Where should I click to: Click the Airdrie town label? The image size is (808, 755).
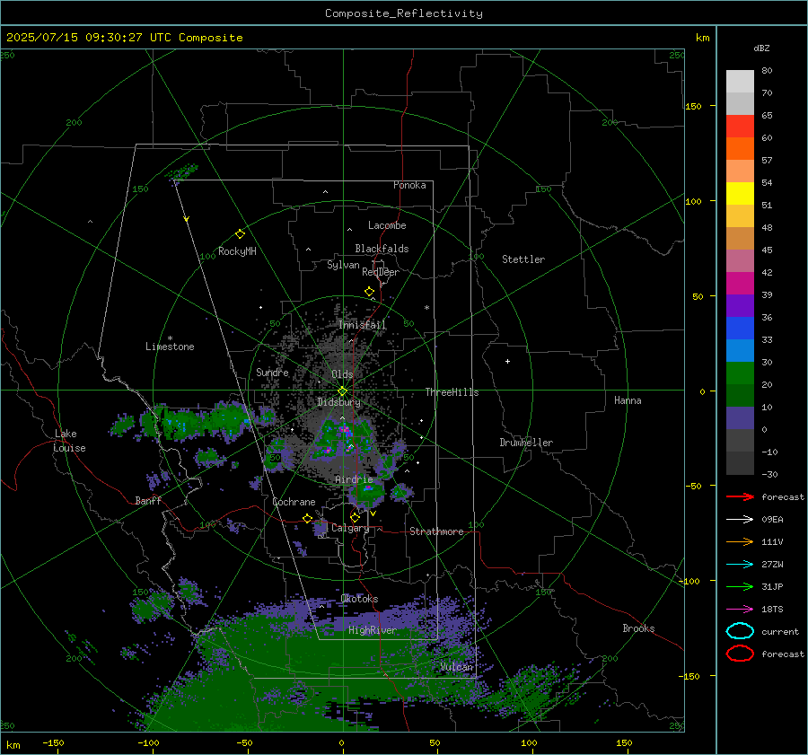click(x=354, y=479)
